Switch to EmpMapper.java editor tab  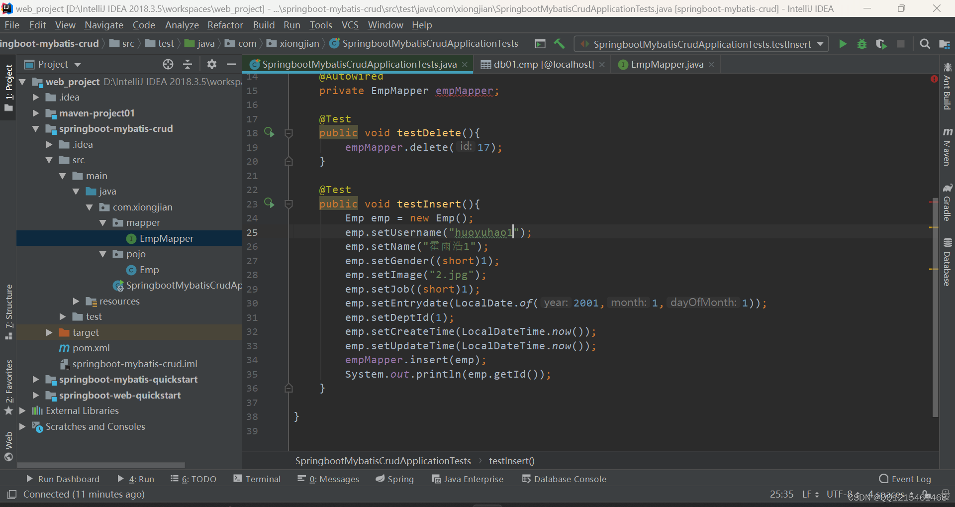point(667,64)
